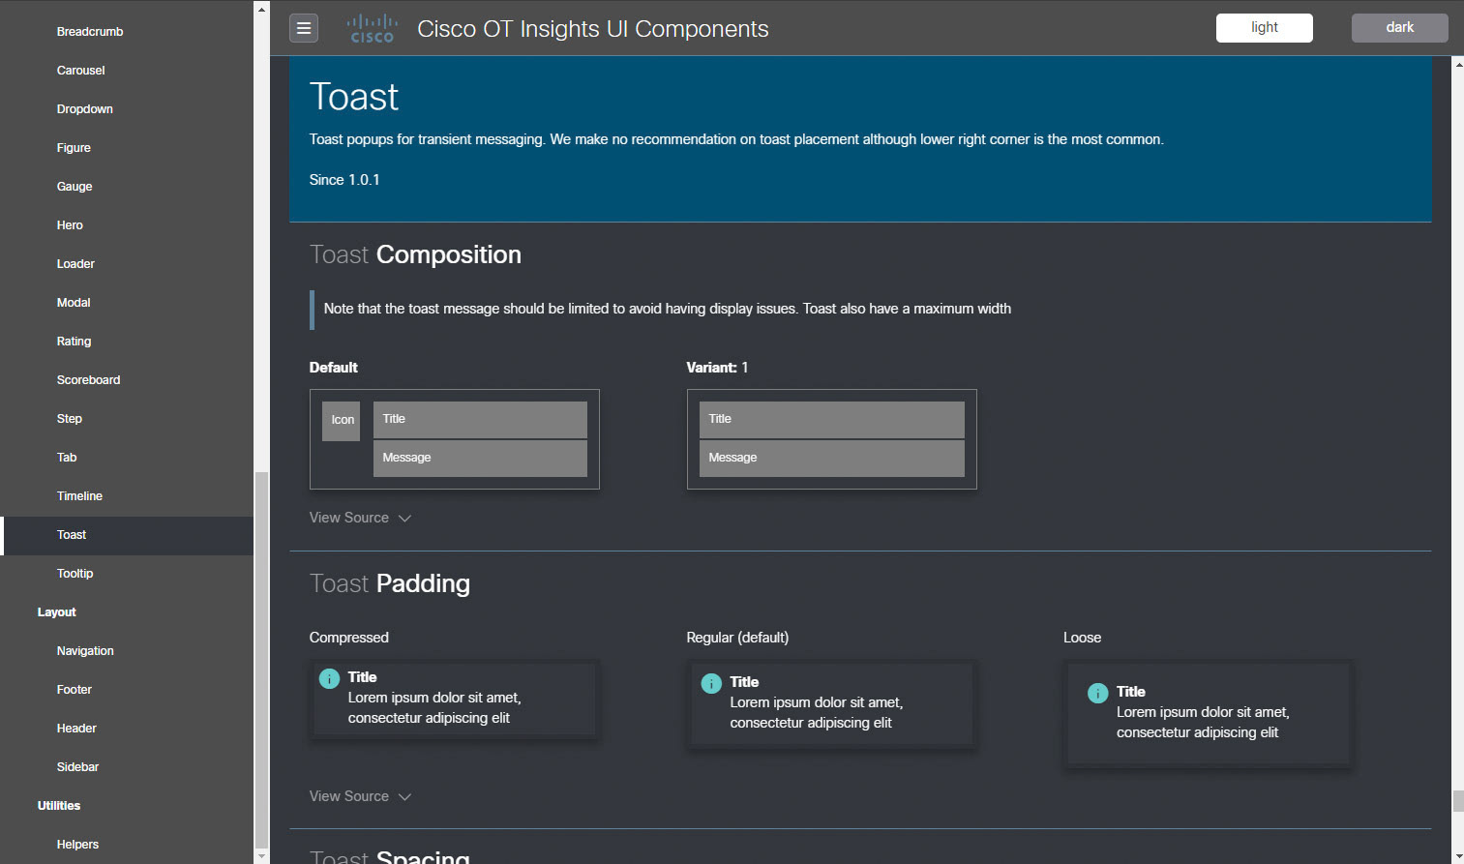The width and height of the screenshot is (1464, 864).
Task: Switch to dark theme
Action: (x=1399, y=28)
